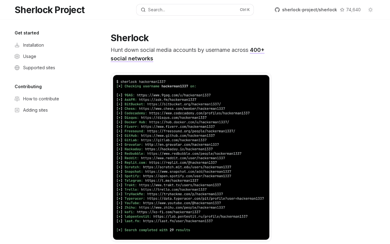Click the star icon beside 74,640
Screen dimensions: 390x244
pos(342,9)
